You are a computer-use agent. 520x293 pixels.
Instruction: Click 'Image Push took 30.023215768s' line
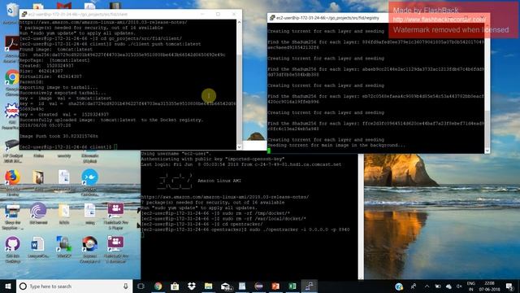click(58, 136)
